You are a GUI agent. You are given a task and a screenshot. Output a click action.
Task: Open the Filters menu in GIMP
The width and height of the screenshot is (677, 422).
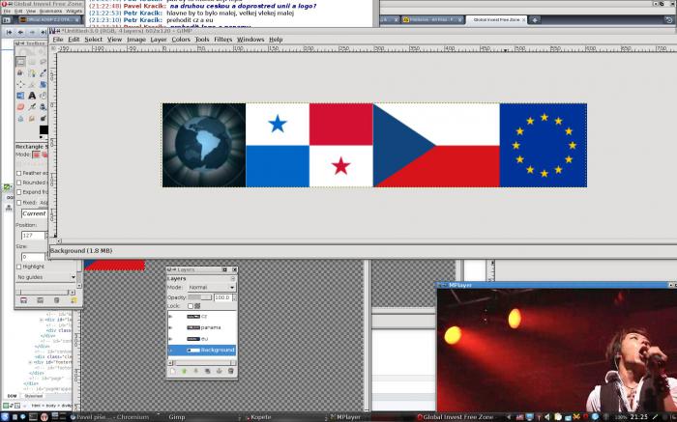coord(223,40)
